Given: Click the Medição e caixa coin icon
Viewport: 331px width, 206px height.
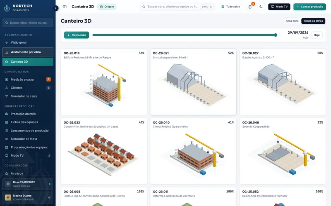Looking at the screenshot, I should [x=7, y=80].
